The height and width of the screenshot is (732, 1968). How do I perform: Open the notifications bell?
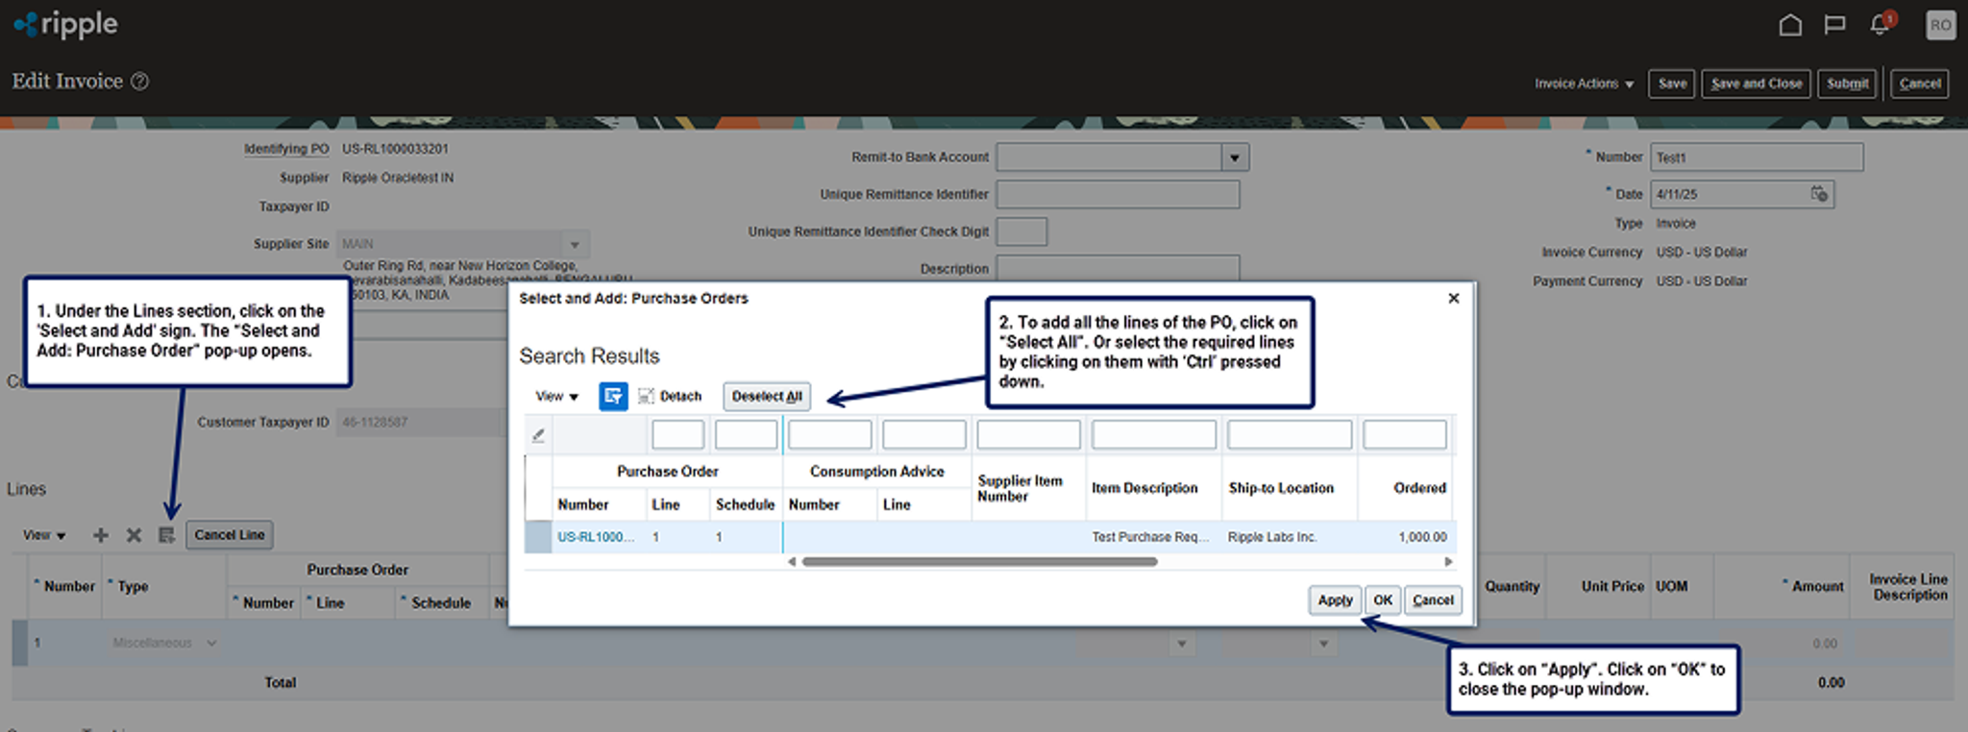[x=1882, y=24]
